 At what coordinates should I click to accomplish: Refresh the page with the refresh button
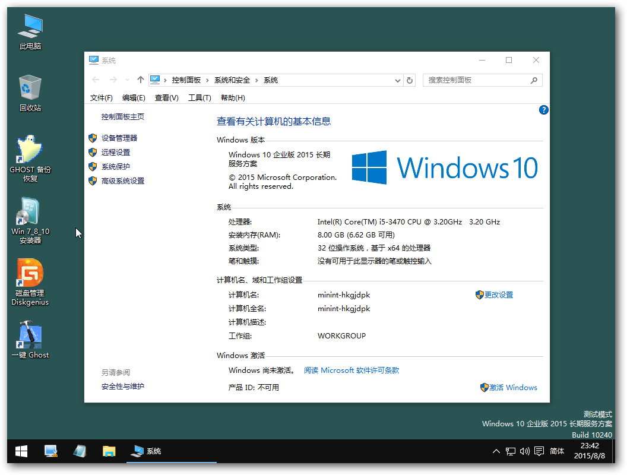point(410,80)
